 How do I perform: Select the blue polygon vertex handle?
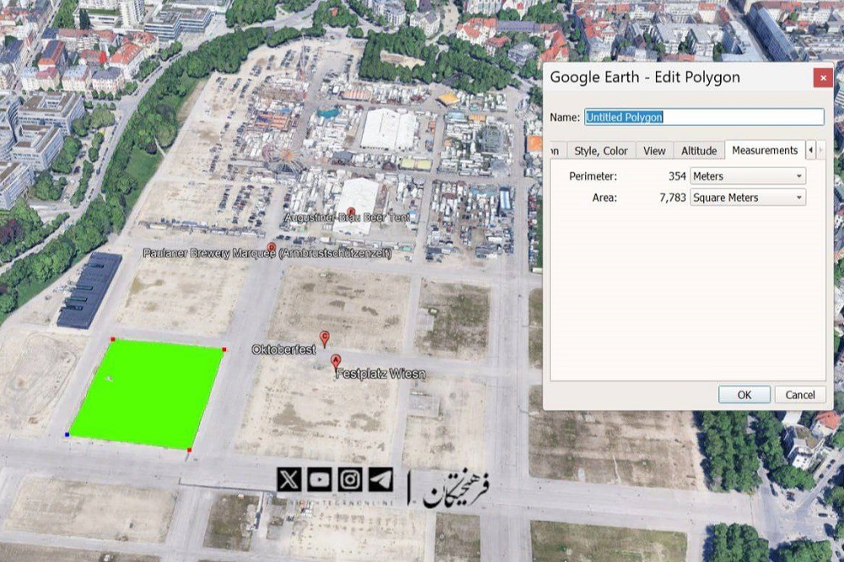coord(67,435)
